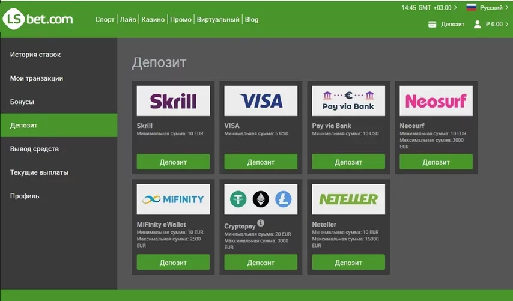Expand the time zone selector 14:45 GMT +03:00

click(429, 8)
